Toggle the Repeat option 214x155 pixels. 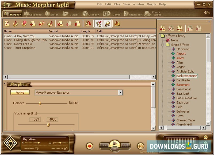(x=31, y=149)
